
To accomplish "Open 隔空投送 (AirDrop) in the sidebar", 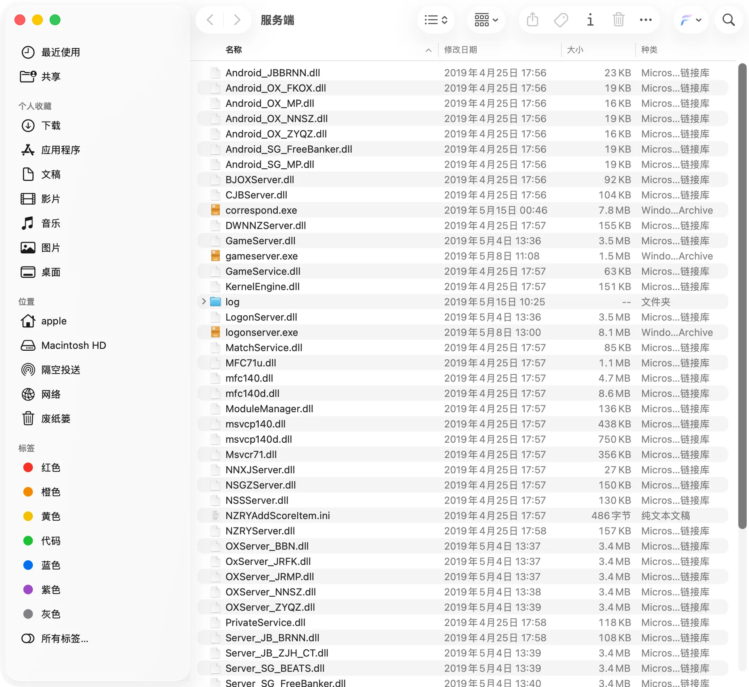I will [x=51, y=370].
